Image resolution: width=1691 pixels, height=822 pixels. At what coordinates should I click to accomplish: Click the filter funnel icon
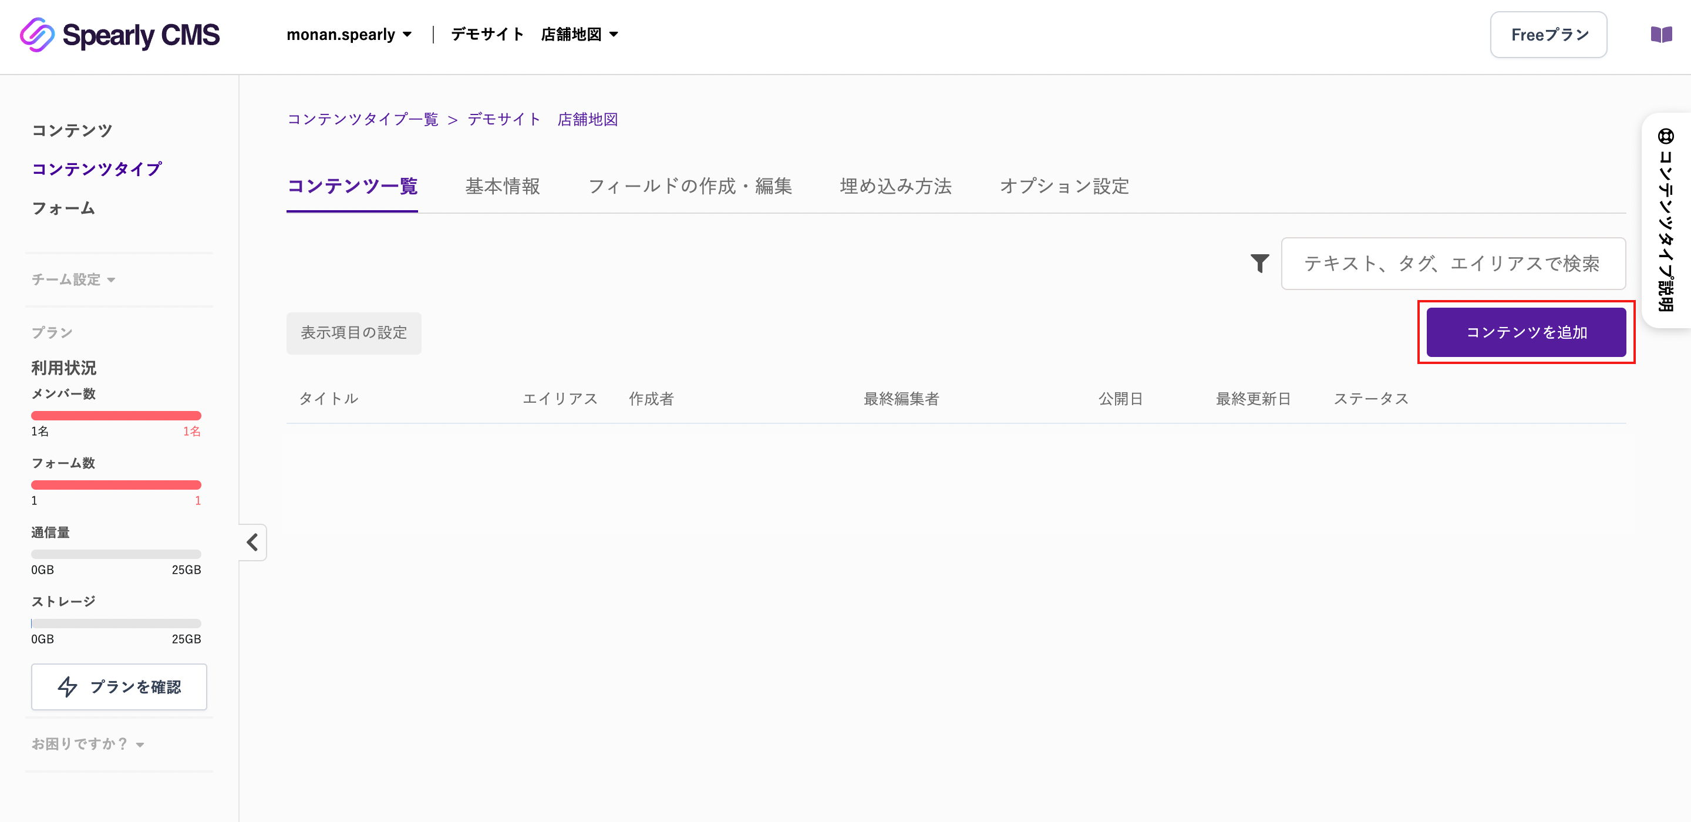coord(1259,263)
